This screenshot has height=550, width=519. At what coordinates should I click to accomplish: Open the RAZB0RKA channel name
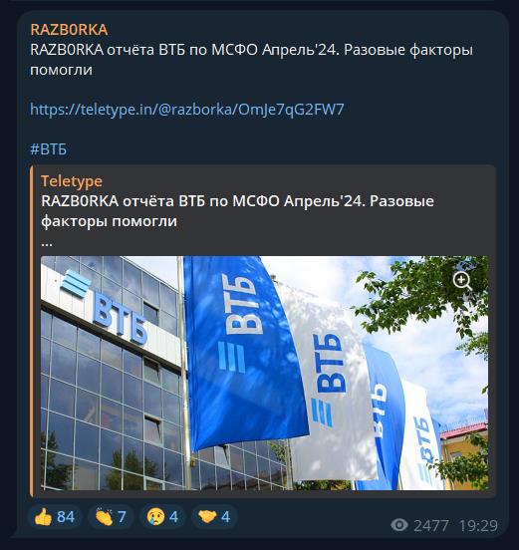69,30
